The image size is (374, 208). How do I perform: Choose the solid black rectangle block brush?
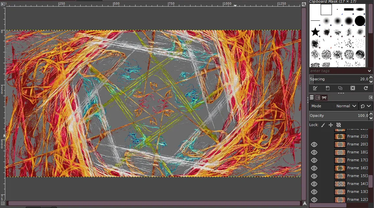point(349,9)
